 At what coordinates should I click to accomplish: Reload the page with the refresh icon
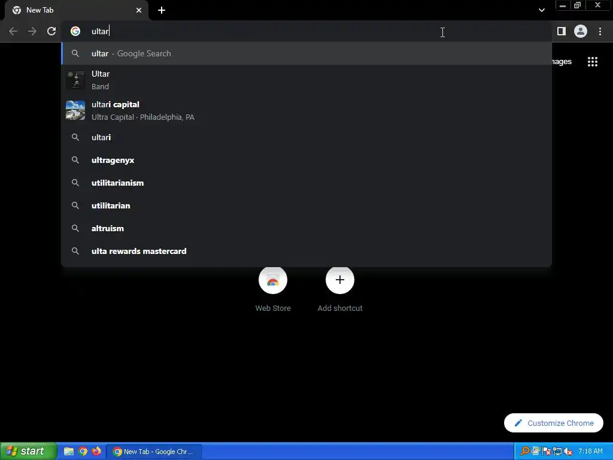pos(51,31)
